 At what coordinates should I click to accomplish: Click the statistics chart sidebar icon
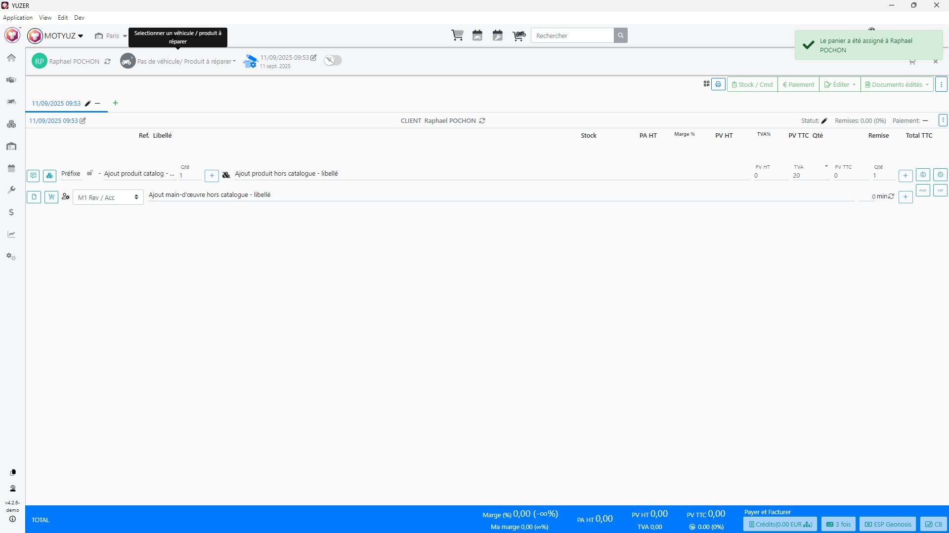(11, 234)
